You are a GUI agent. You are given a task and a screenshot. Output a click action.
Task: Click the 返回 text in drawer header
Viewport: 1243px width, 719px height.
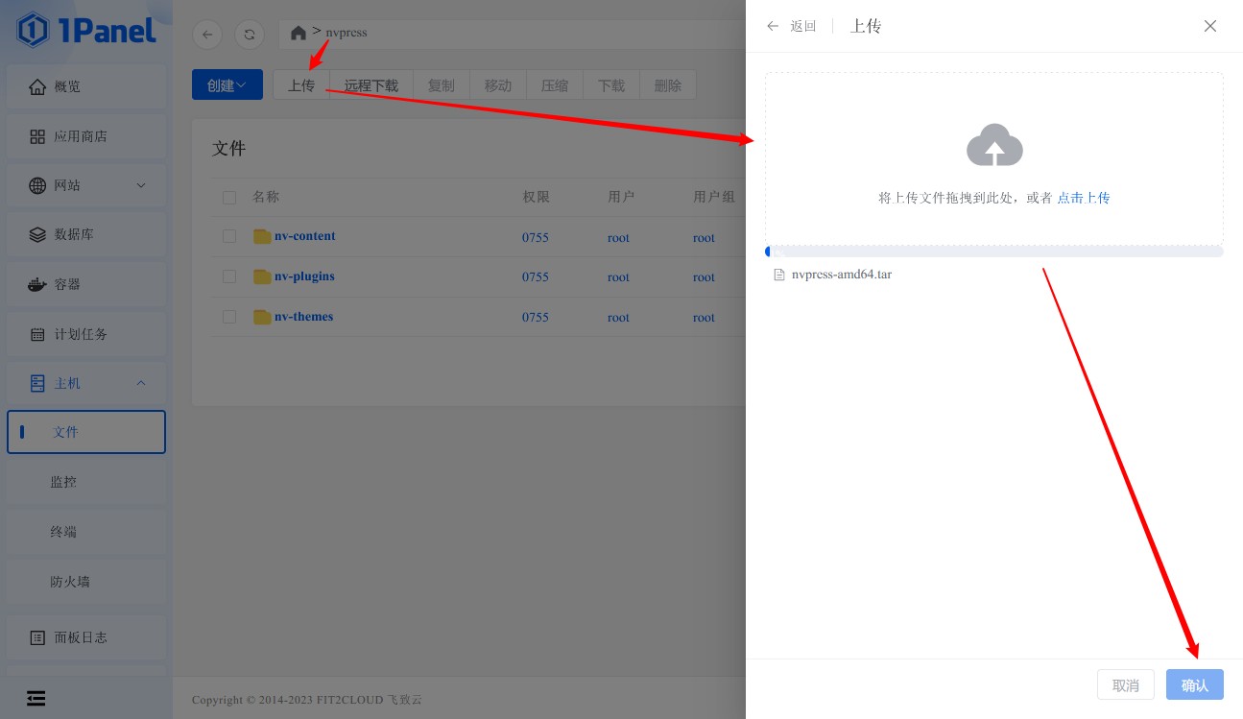coord(803,26)
